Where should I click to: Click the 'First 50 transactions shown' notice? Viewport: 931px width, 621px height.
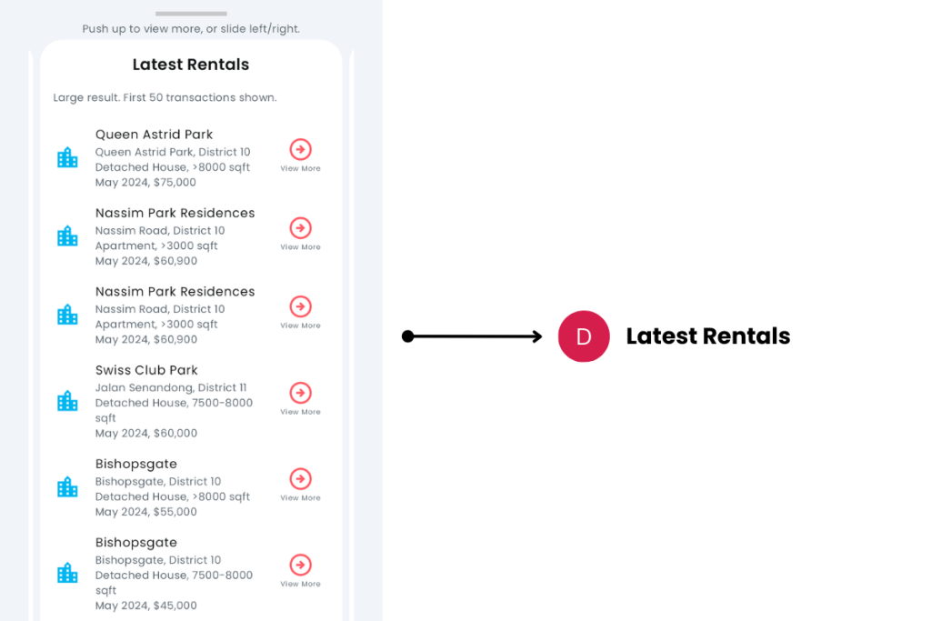point(165,97)
